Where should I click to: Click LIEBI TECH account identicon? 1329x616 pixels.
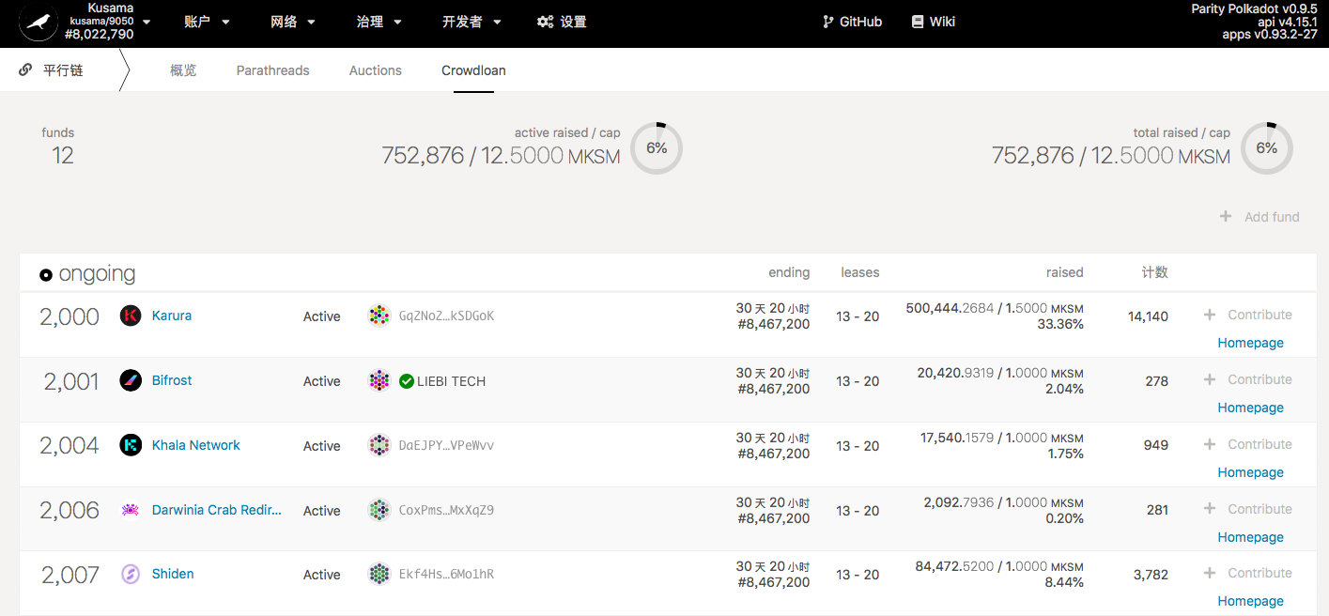379,380
